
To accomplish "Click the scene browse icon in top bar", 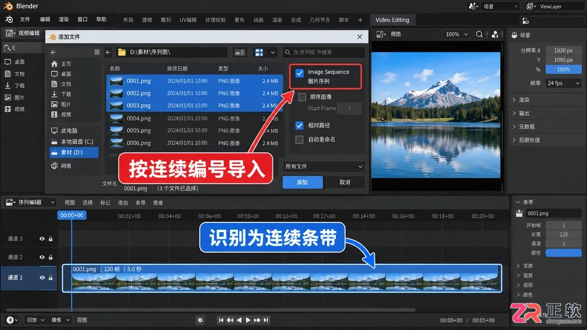I will pos(473,7).
